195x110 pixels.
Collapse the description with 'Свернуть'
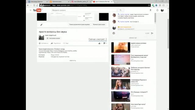pyautogui.click(x=73, y=61)
